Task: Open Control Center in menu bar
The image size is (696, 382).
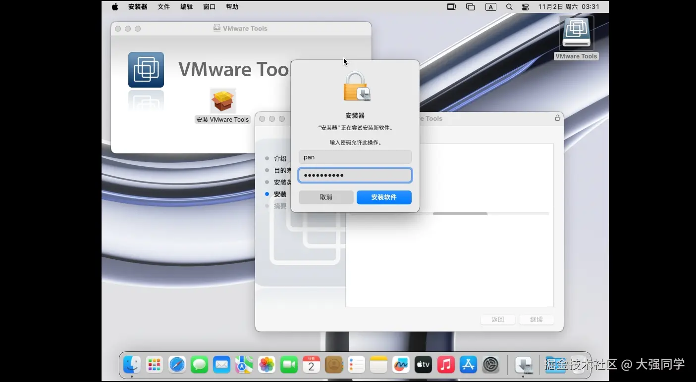Action: (526, 7)
